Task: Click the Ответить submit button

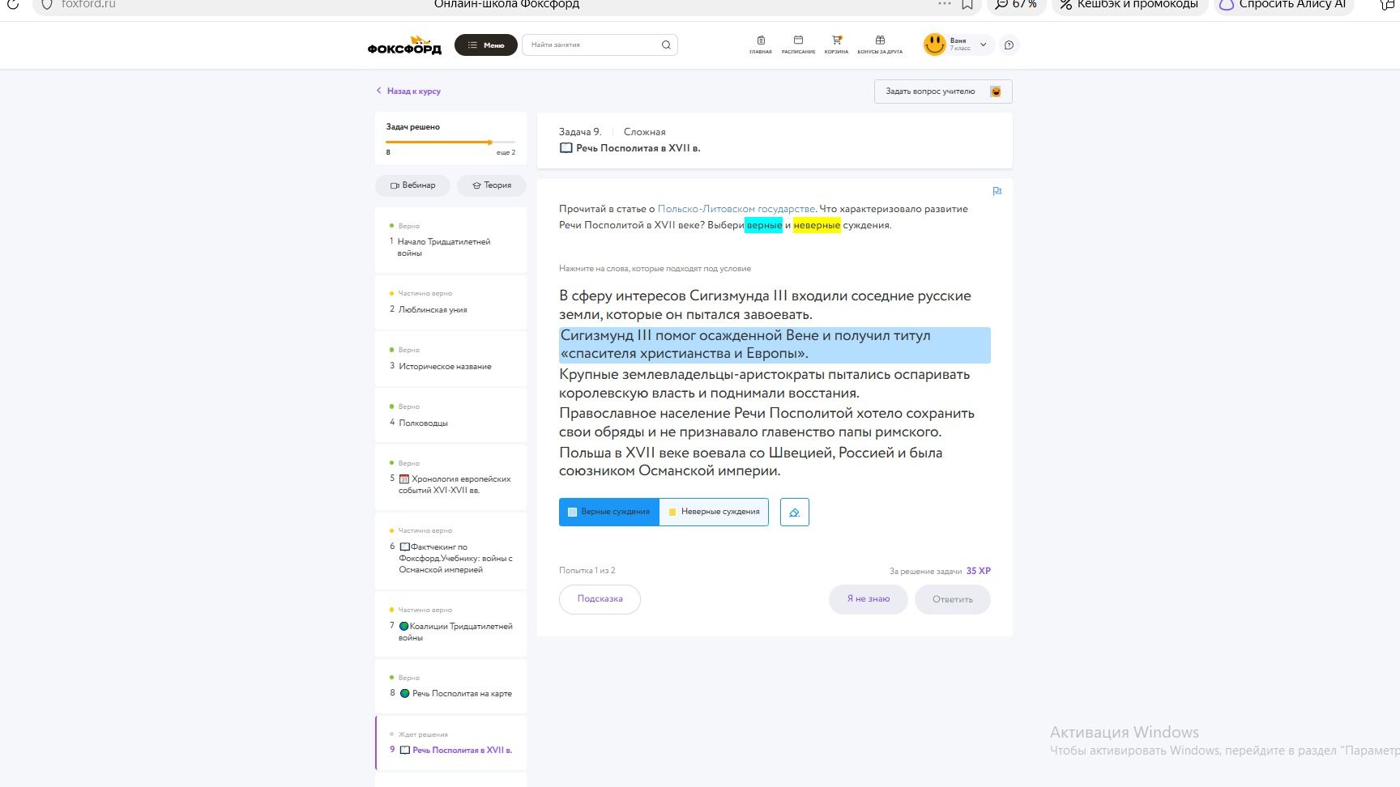Action: pyautogui.click(x=953, y=599)
